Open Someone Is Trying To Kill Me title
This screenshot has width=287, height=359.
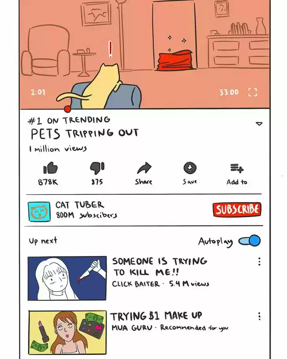click(160, 267)
